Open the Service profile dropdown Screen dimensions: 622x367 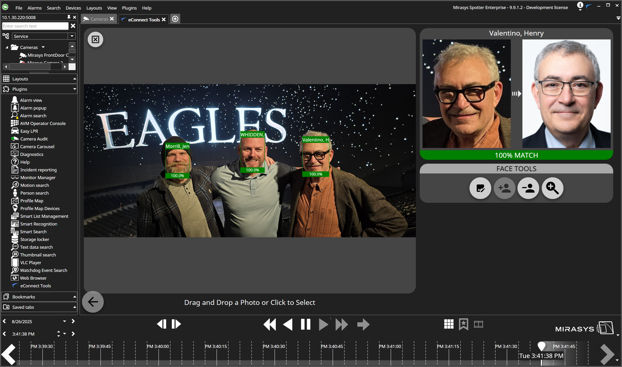click(x=72, y=36)
